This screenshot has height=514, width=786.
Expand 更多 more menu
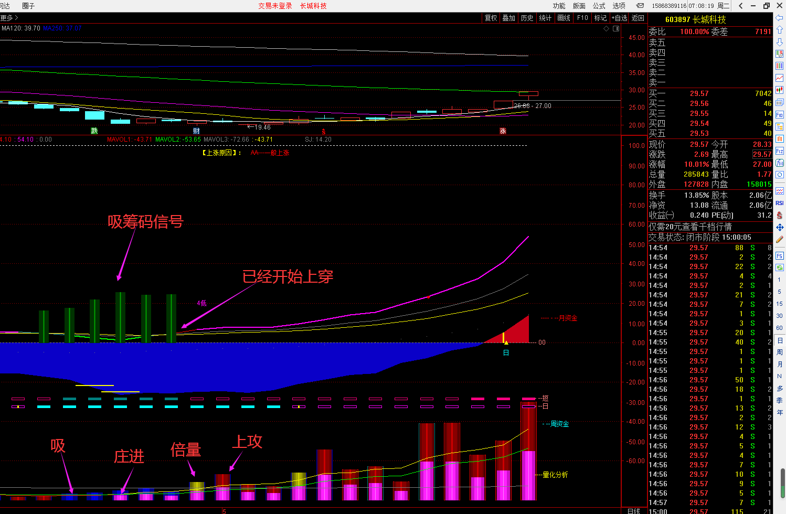point(9,18)
